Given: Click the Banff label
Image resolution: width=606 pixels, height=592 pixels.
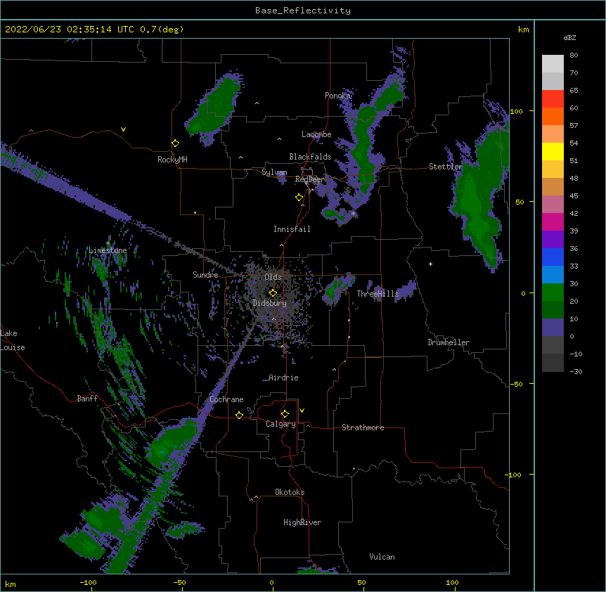Looking at the screenshot, I should (87, 399).
